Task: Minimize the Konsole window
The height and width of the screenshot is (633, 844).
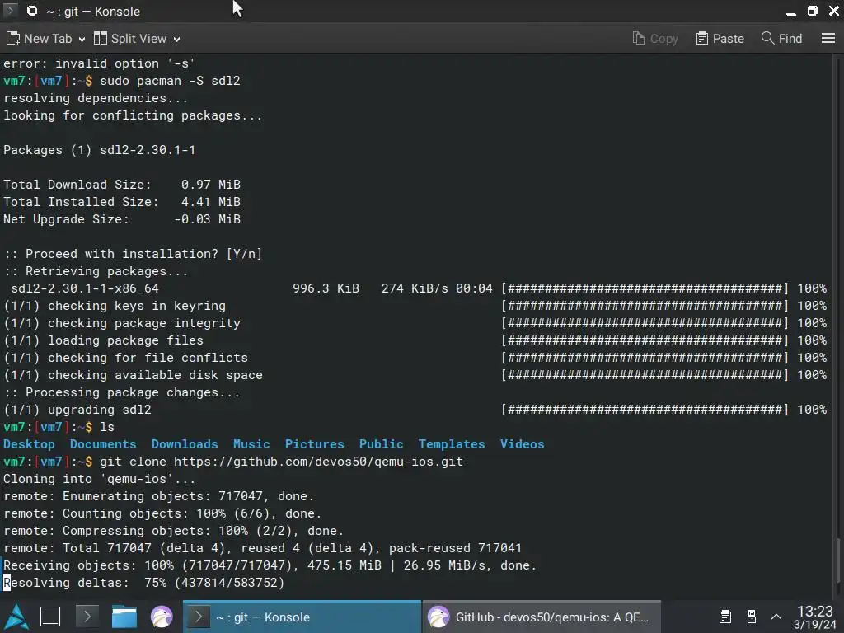Action: click(790, 12)
